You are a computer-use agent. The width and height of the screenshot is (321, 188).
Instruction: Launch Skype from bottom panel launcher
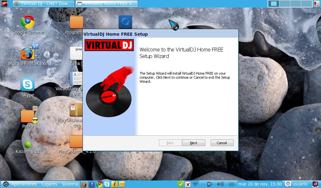click(107, 184)
